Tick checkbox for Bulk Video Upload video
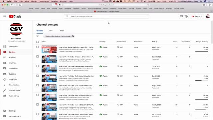Screen dimensions: 213x120 38,76
